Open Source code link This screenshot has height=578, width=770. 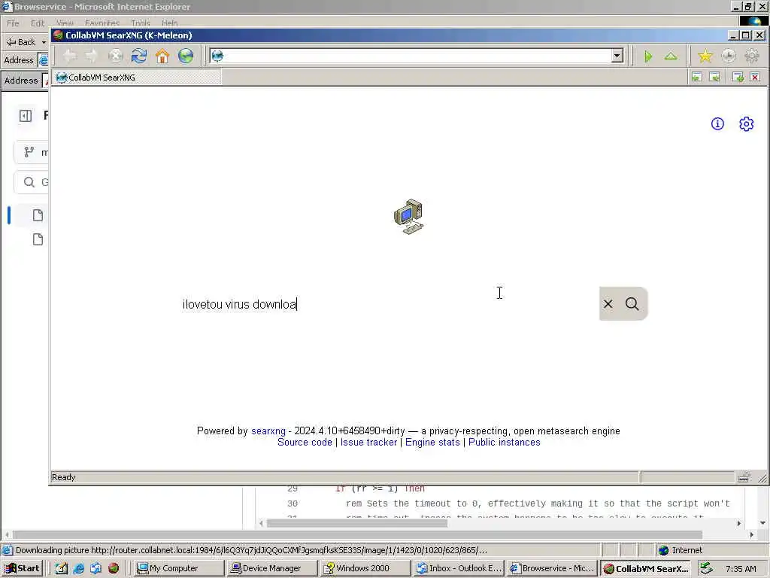[305, 443]
